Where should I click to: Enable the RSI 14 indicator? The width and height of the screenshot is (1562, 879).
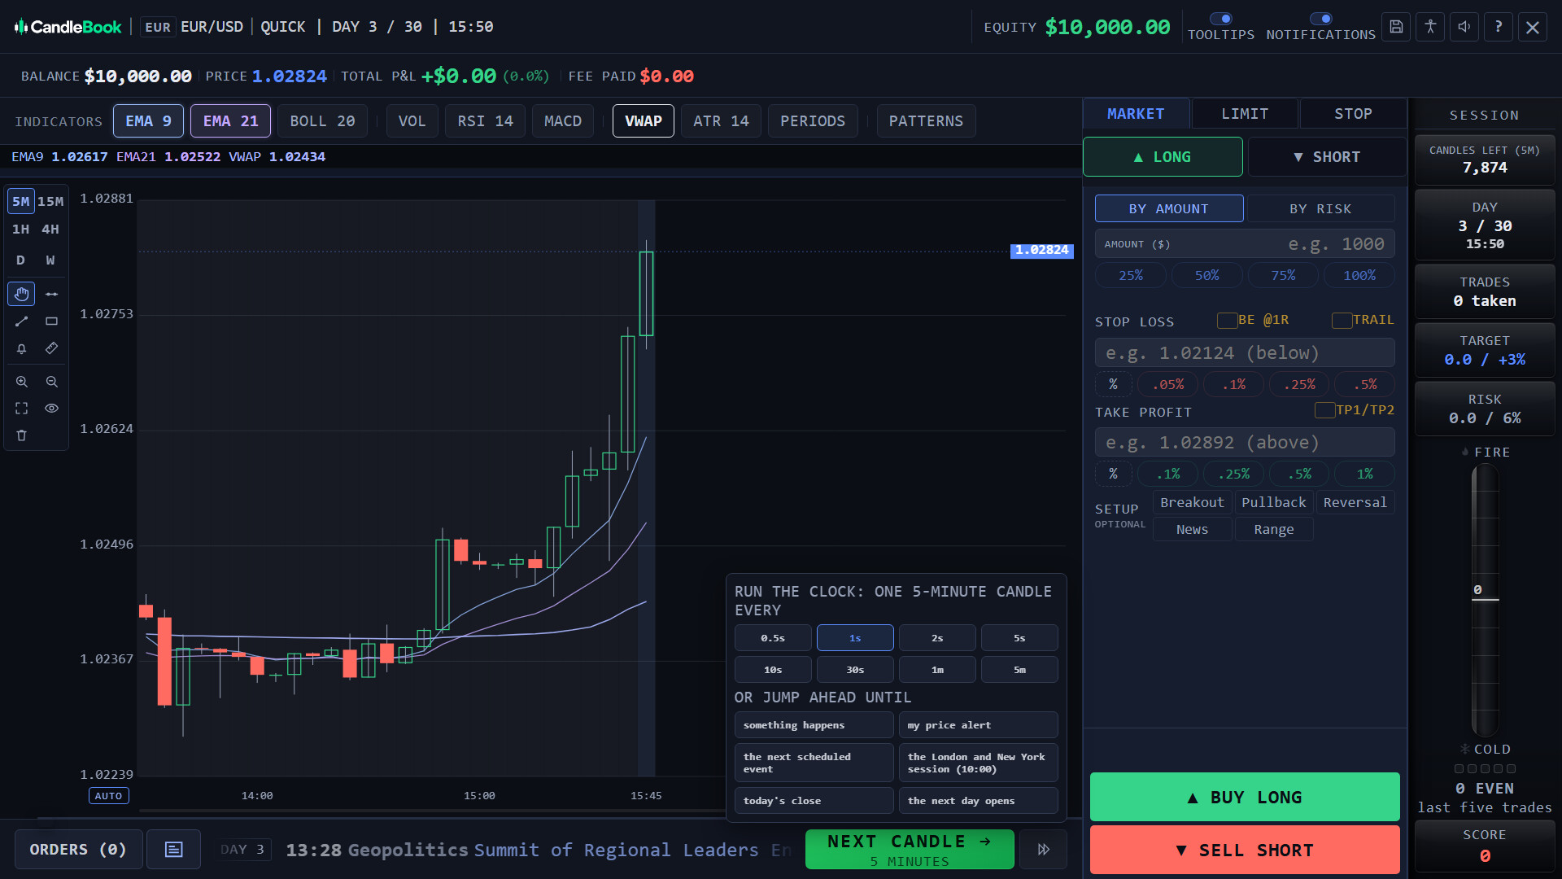[485, 121]
